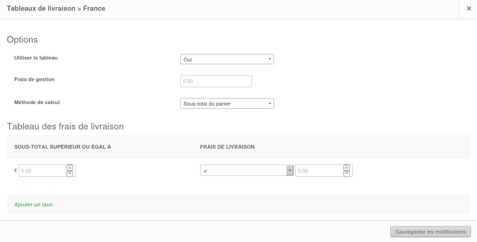Click the Frais de gestion label
477x242 pixels.
coord(34,79)
